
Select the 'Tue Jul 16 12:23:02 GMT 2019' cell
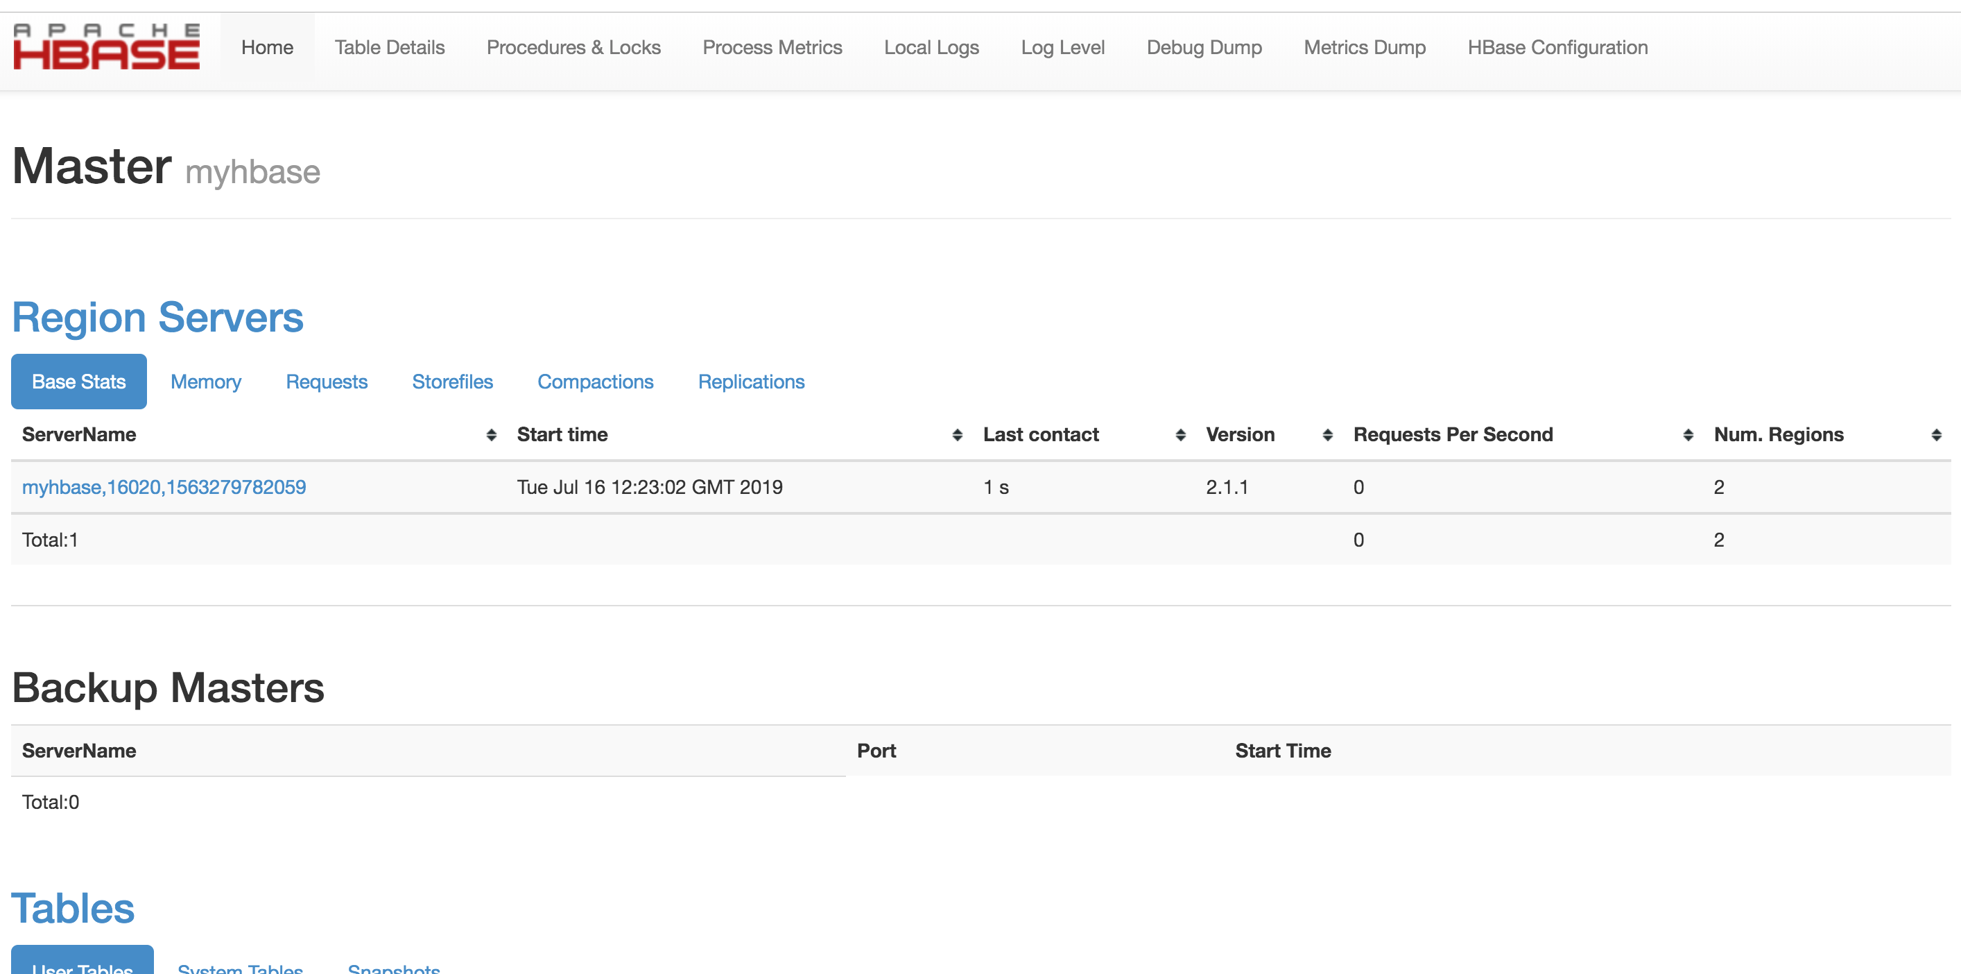649,488
